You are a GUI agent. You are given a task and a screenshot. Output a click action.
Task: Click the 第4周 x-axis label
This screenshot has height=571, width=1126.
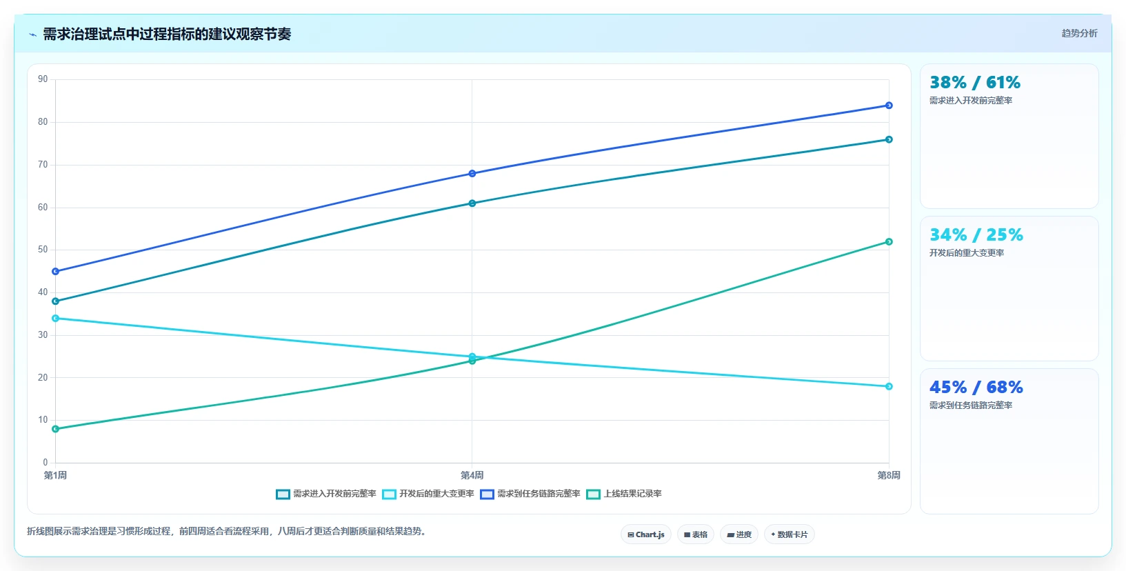pyautogui.click(x=472, y=476)
